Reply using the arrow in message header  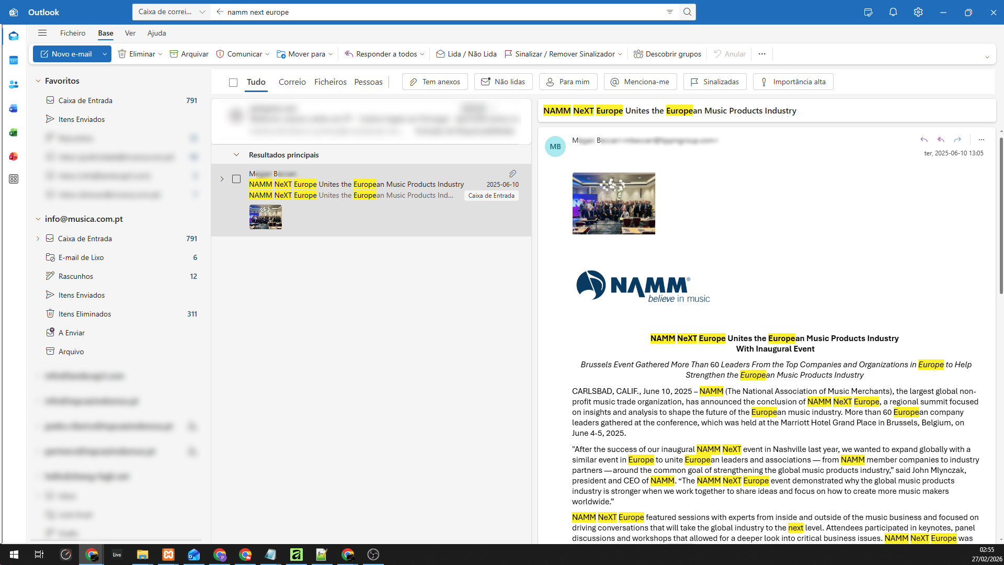[x=924, y=140]
